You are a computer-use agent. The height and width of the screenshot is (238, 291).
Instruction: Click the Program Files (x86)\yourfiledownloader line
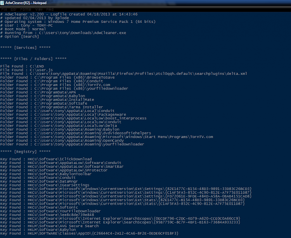click(x=64, y=88)
